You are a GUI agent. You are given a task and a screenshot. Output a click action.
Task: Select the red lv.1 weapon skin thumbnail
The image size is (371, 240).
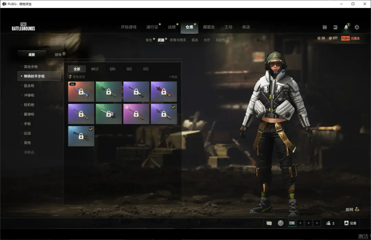(x=81, y=92)
